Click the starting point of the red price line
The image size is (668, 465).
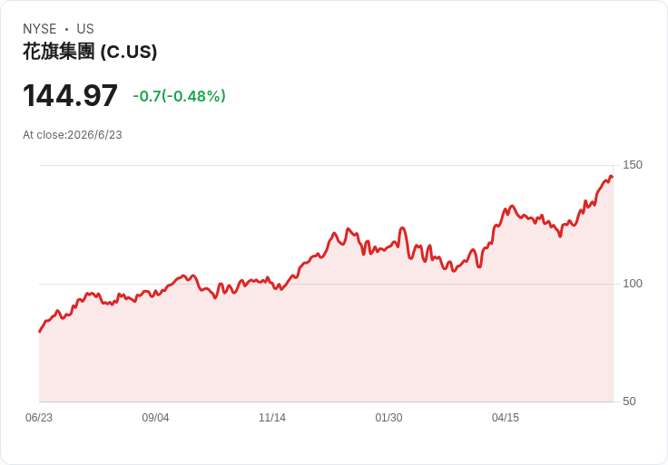pyautogui.click(x=40, y=332)
